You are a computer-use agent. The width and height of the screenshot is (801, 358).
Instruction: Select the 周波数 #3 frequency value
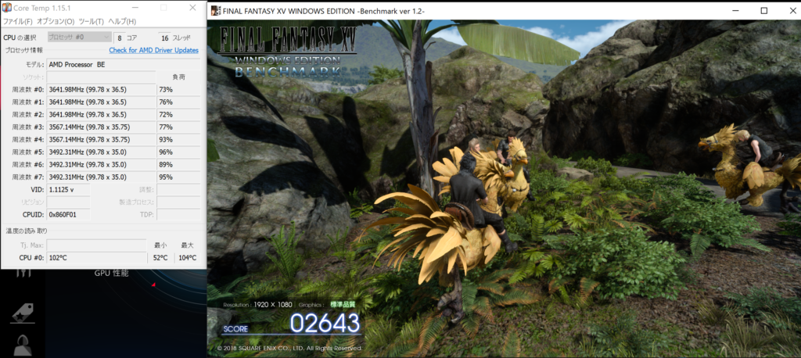[101, 127]
